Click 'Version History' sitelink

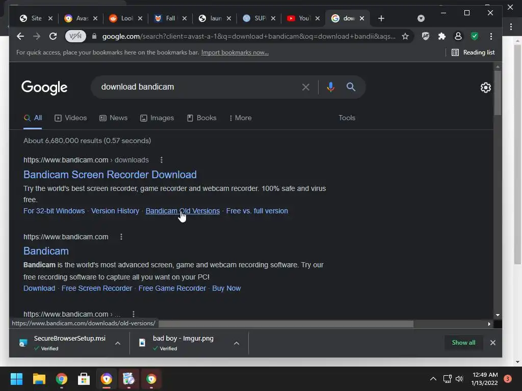point(115,211)
